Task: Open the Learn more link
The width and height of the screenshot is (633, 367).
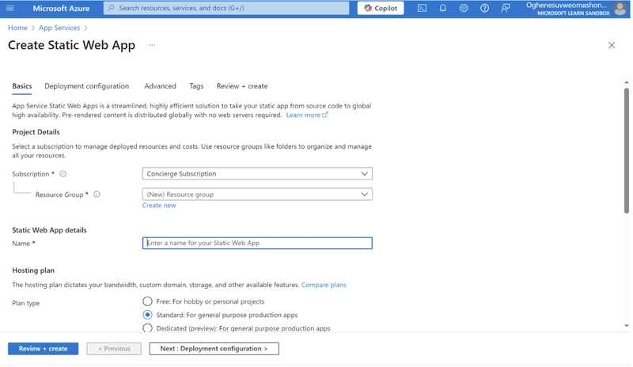Action: pos(307,115)
